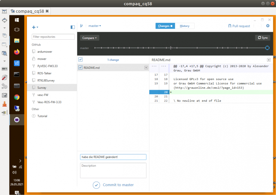The image size is (276, 195).
Task: Click the keyboard icon in left toolbar
Action: point(4,69)
